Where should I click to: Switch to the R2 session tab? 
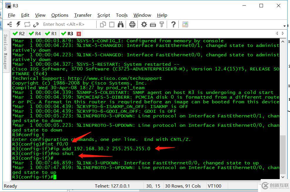coord(19,34)
